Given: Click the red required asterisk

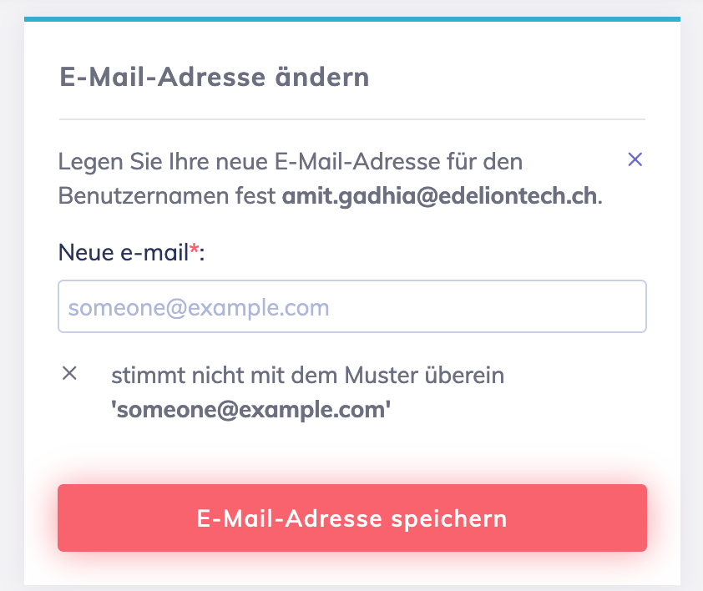Looking at the screenshot, I should 195,251.
